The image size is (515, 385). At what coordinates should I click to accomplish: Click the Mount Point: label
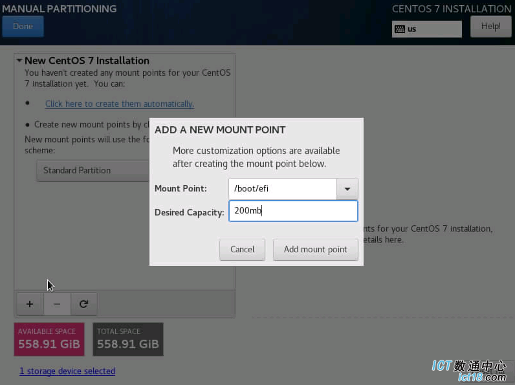click(181, 188)
